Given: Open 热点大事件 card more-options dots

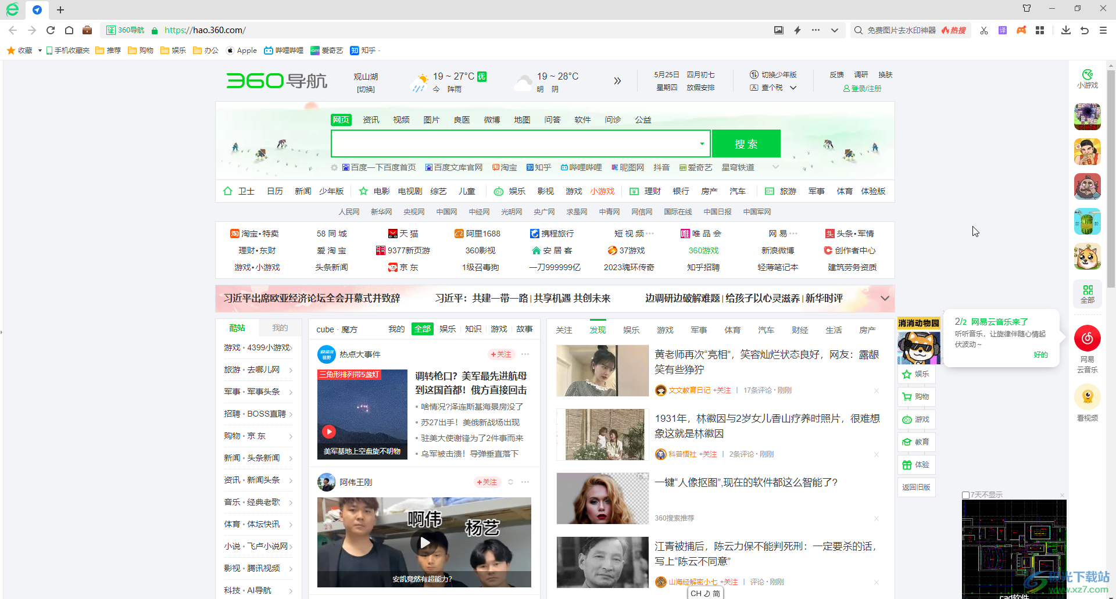Looking at the screenshot, I should [x=525, y=354].
